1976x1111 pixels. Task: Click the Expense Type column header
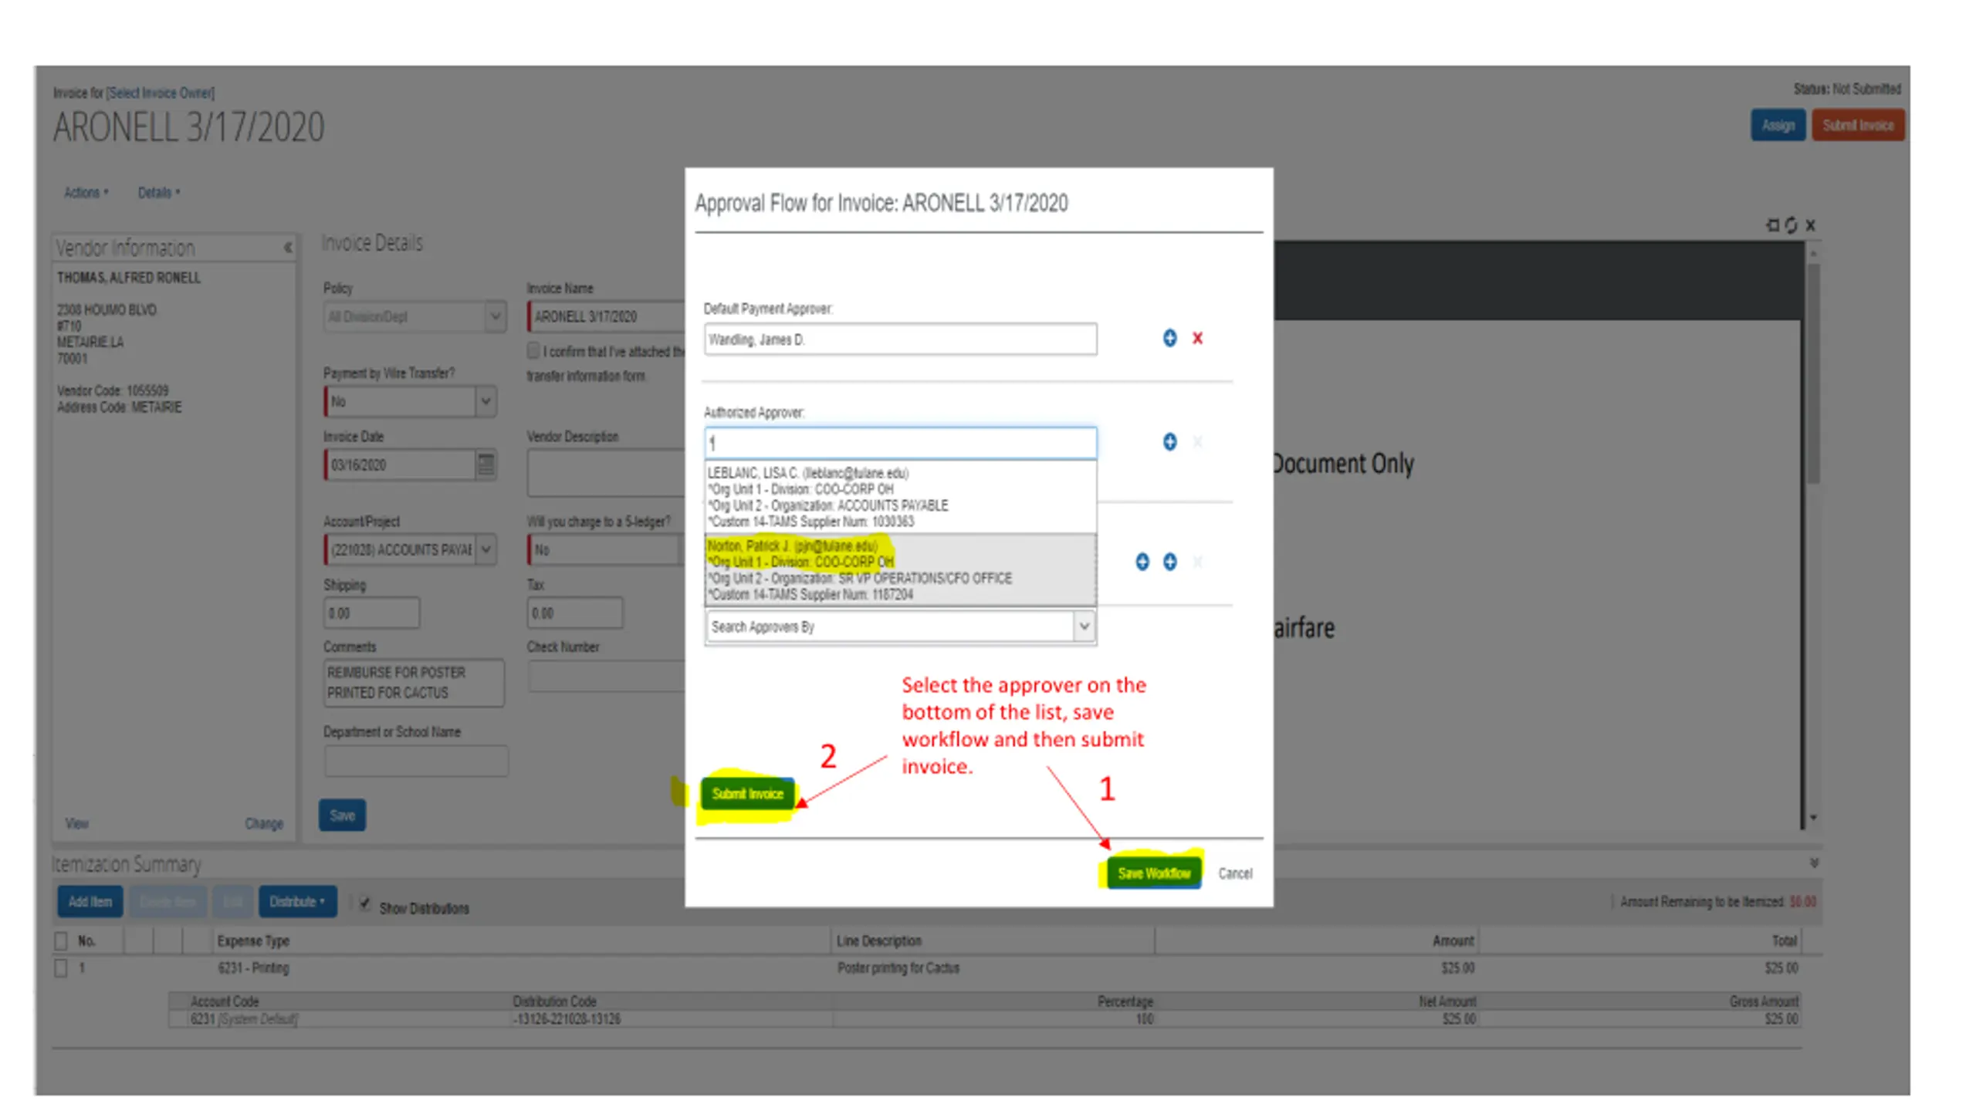[253, 940]
